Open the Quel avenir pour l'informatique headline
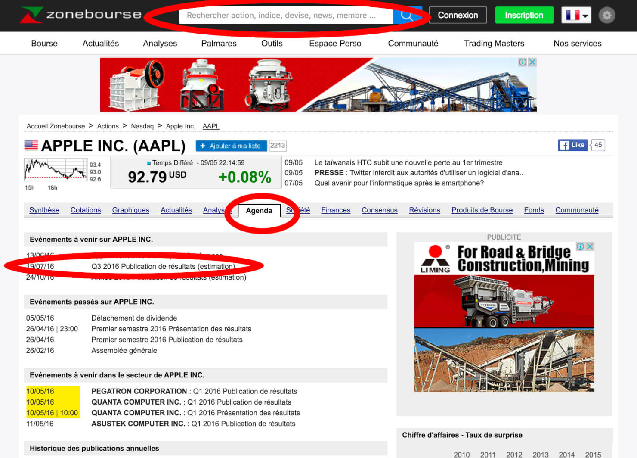Screen dimensions: 637x458 [x=399, y=183]
